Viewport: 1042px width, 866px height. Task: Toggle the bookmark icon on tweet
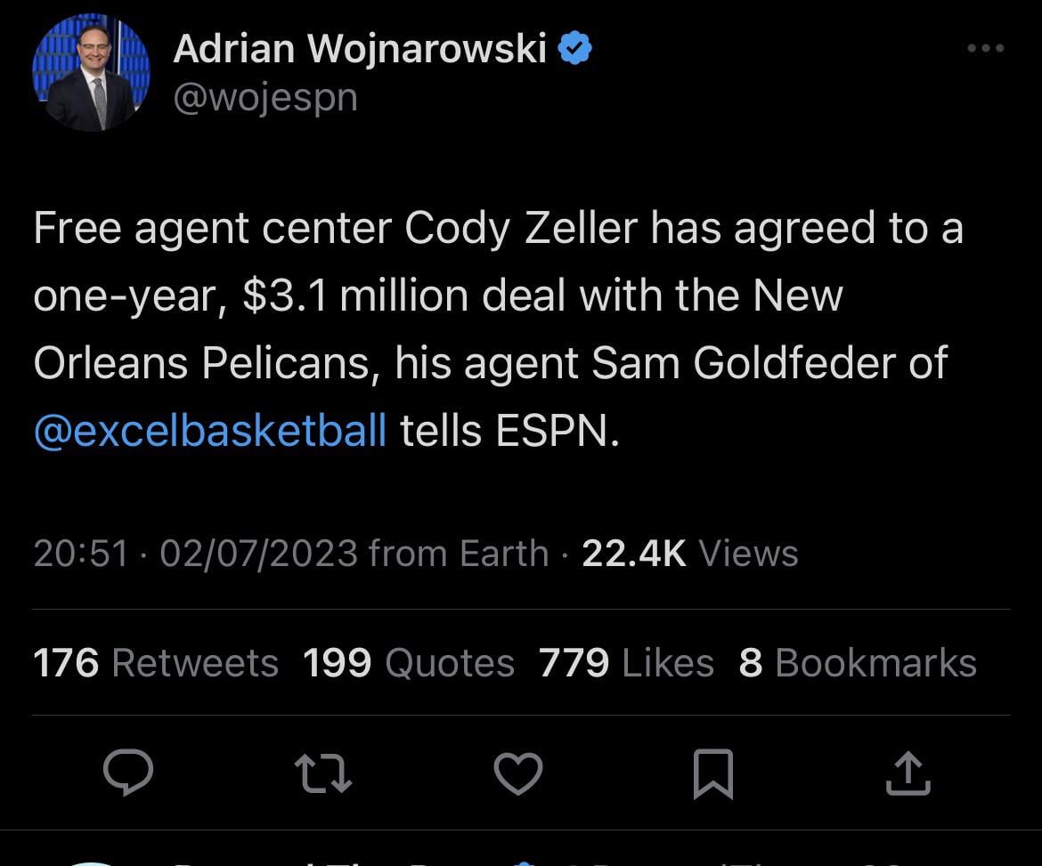[x=712, y=773]
